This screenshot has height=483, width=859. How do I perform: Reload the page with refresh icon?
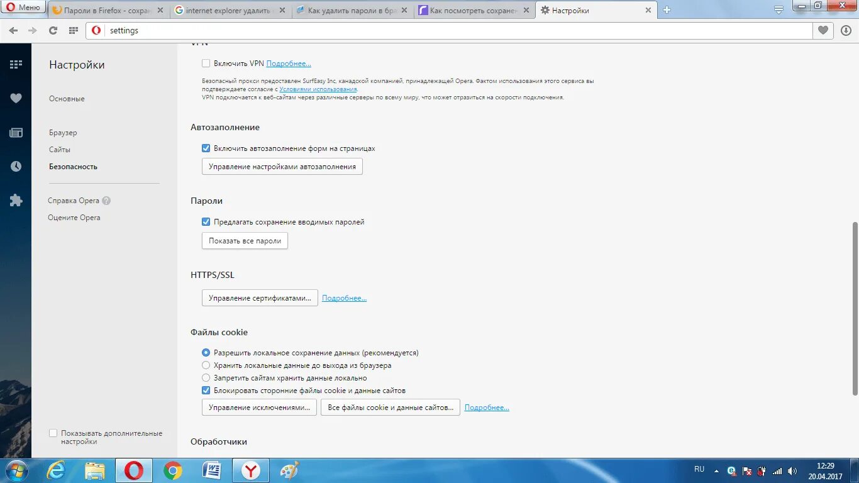pyautogui.click(x=53, y=30)
